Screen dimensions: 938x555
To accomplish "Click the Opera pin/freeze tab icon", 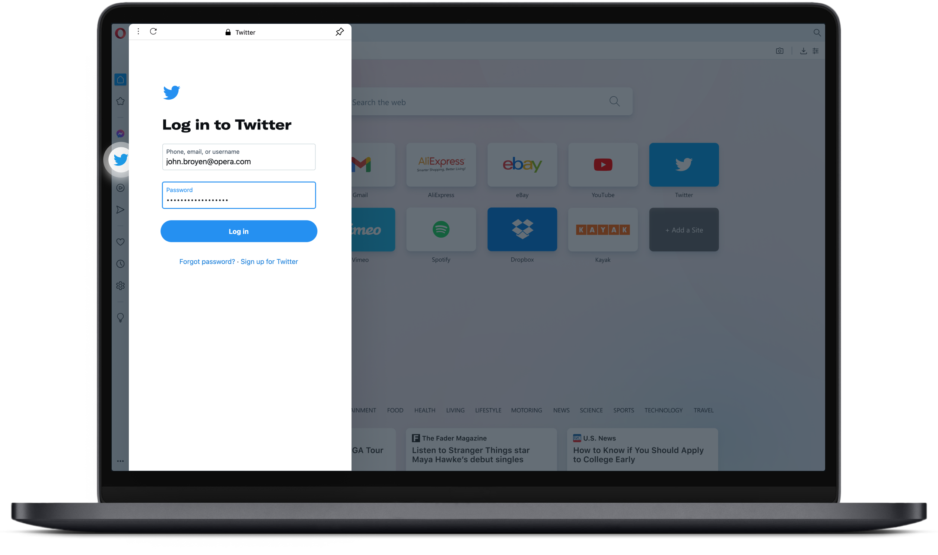I will (x=340, y=32).
